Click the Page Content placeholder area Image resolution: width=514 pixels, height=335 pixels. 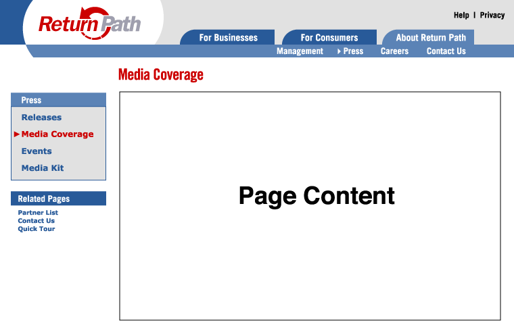[x=310, y=206]
